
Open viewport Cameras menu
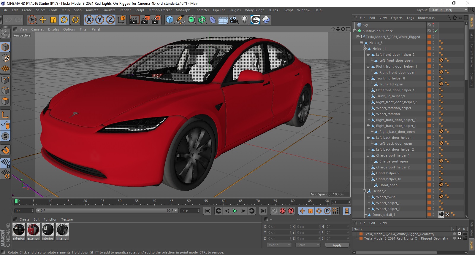(37, 29)
